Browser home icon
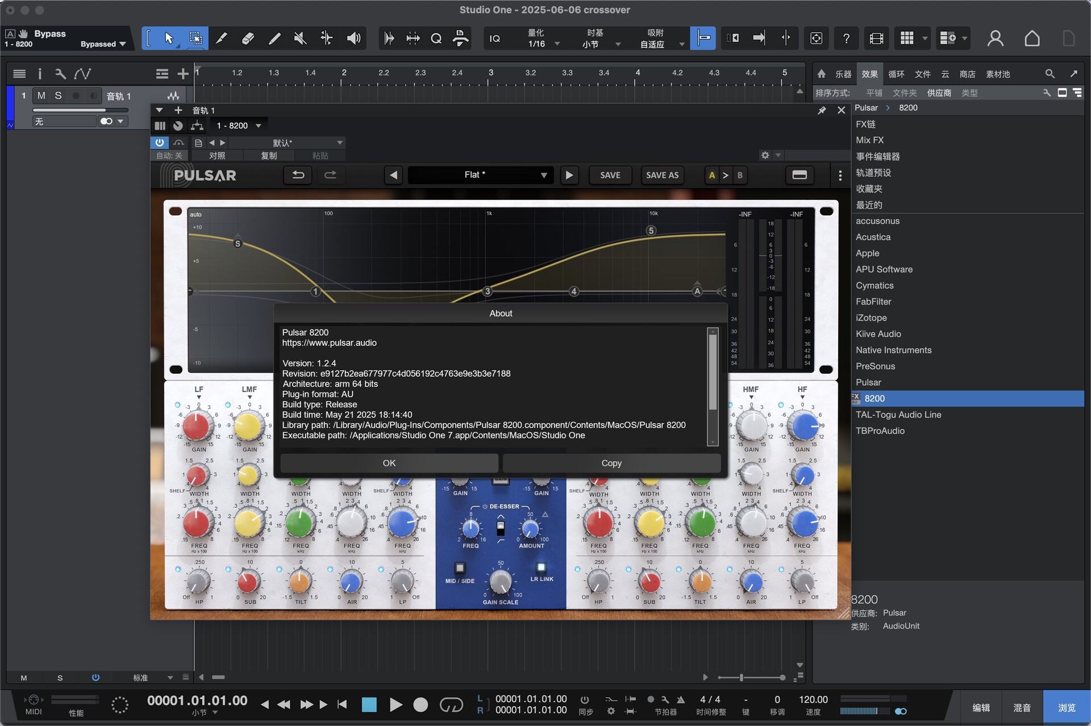The image size is (1091, 726). point(822,74)
